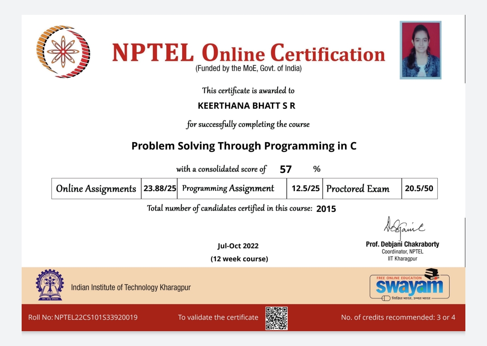The image size is (487, 346).
Task: Click the QR code to validate the certificate
Action: click(x=276, y=318)
